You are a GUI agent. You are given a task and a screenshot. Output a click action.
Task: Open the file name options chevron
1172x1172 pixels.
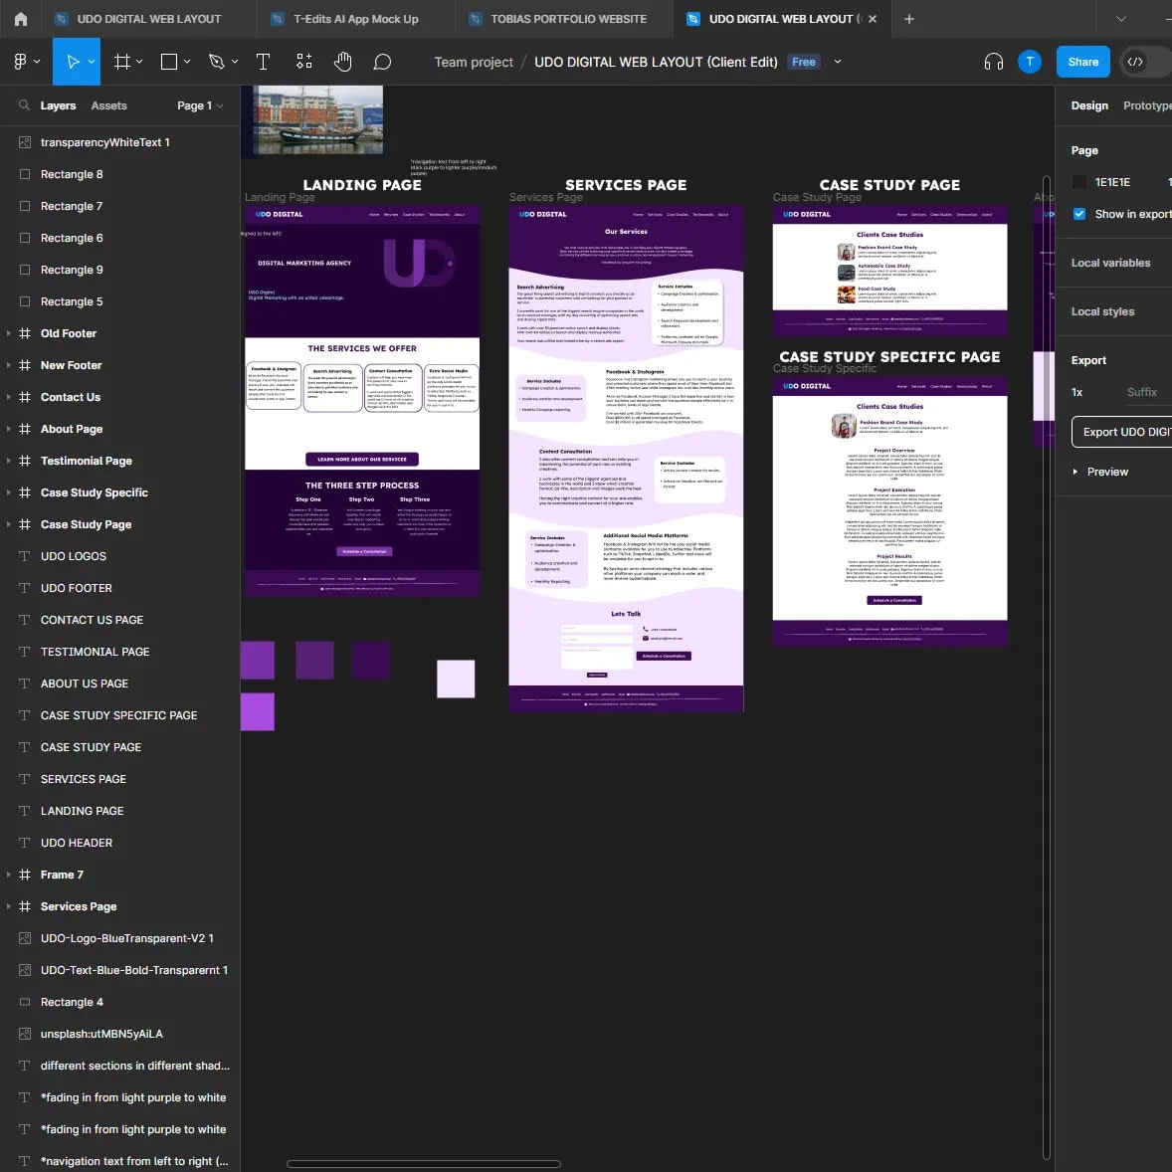point(837,62)
